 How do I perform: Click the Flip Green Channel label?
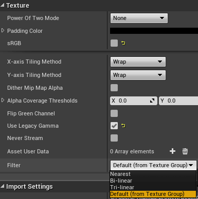tap(31, 113)
